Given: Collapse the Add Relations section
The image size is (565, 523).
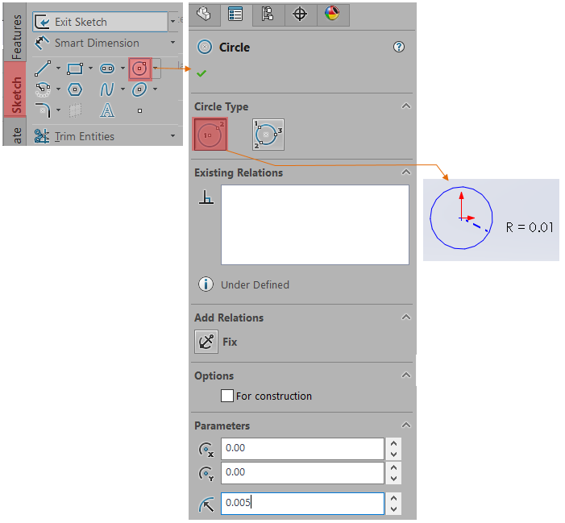Looking at the screenshot, I should pyautogui.click(x=406, y=318).
